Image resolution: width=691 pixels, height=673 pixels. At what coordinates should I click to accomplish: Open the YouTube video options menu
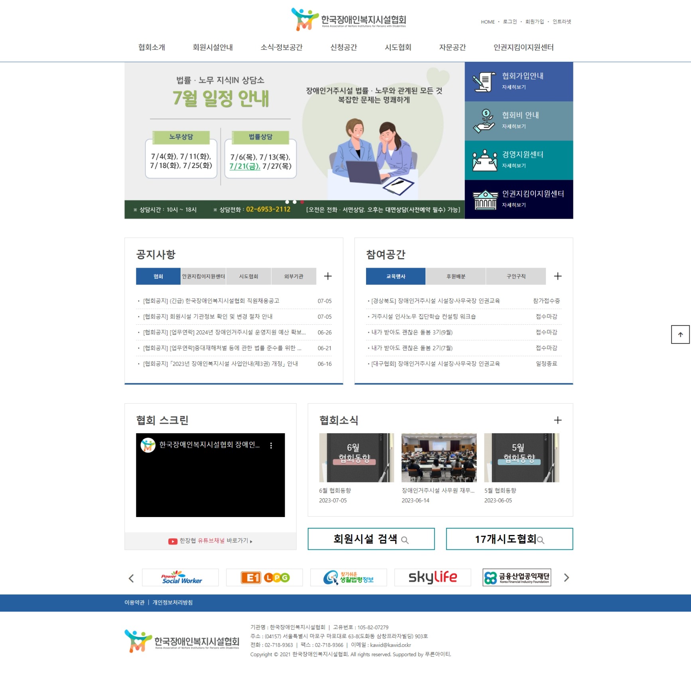[x=271, y=446]
